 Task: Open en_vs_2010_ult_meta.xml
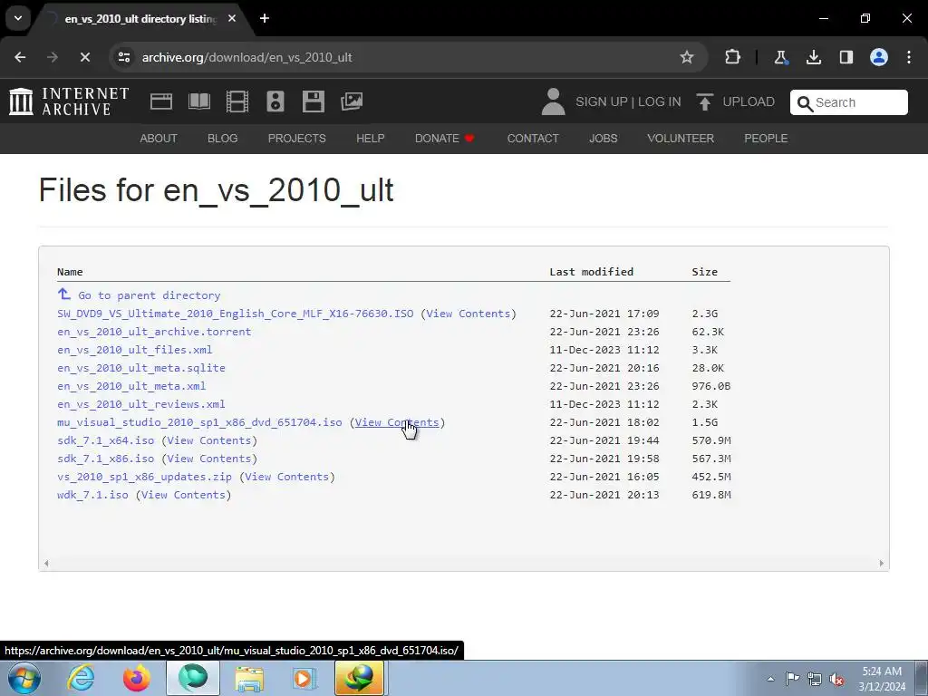coord(131,386)
